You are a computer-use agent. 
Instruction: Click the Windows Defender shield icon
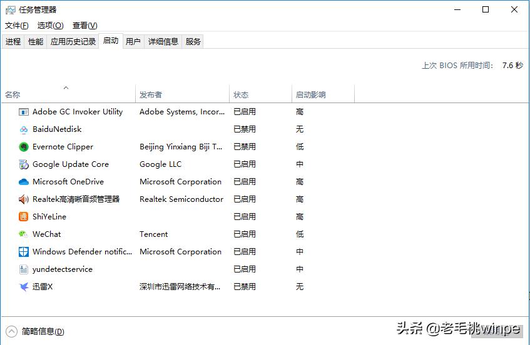pyautogui.click(x=24, y=252)
